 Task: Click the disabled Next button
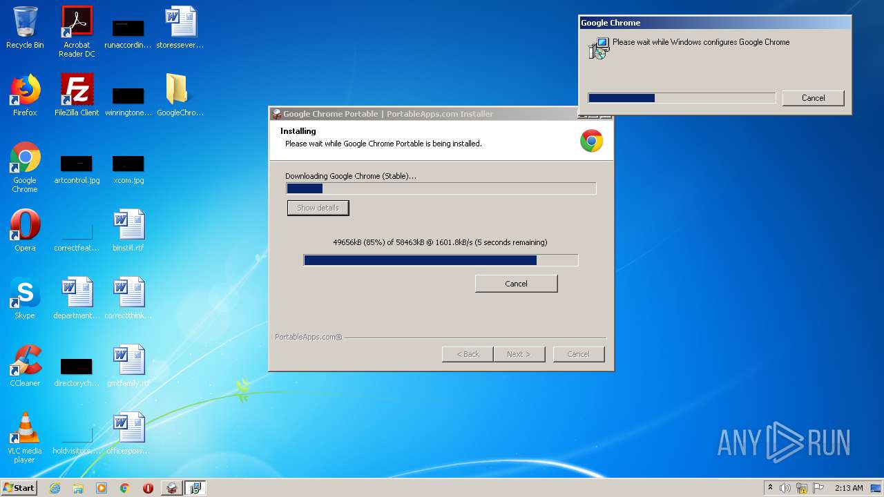pos(519,354)
